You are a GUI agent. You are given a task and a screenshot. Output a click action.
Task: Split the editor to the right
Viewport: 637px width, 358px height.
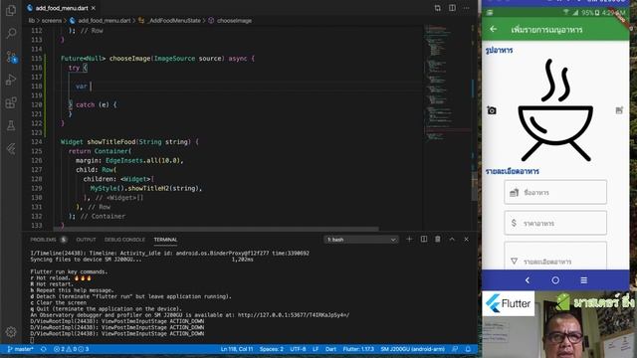tap(452, 8)
